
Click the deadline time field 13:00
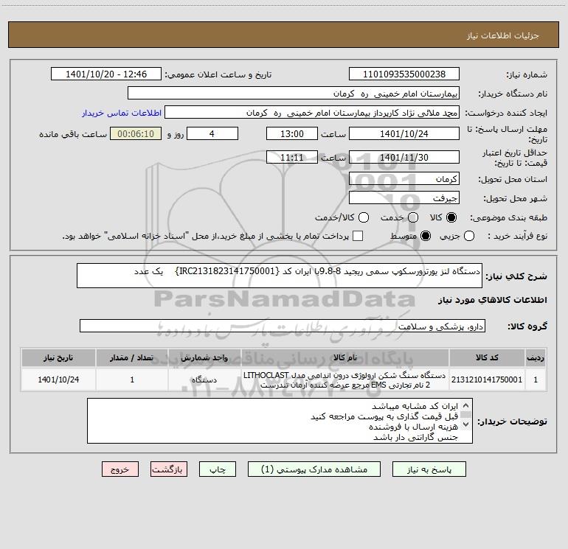coord(292,133)
